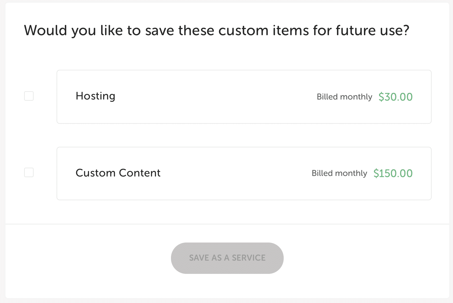Click the word "Would" in the heading

(x=45, y=30)
